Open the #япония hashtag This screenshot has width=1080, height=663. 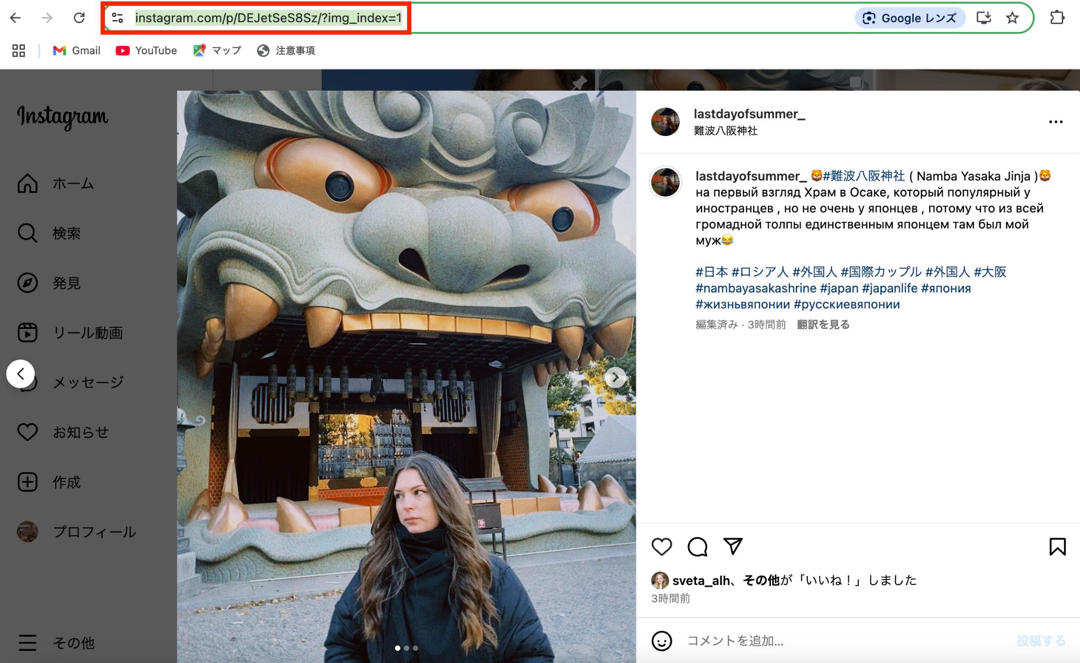(x=946, y=288)
